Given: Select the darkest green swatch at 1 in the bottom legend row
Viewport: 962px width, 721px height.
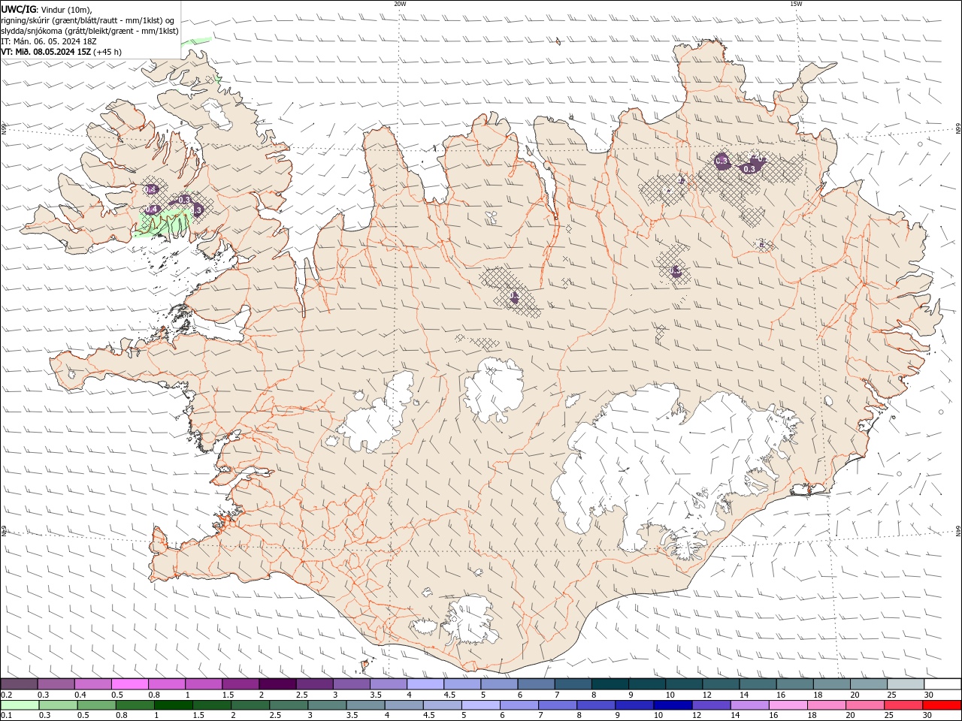Looking at the screenshot, I should [x=174, y=705].
